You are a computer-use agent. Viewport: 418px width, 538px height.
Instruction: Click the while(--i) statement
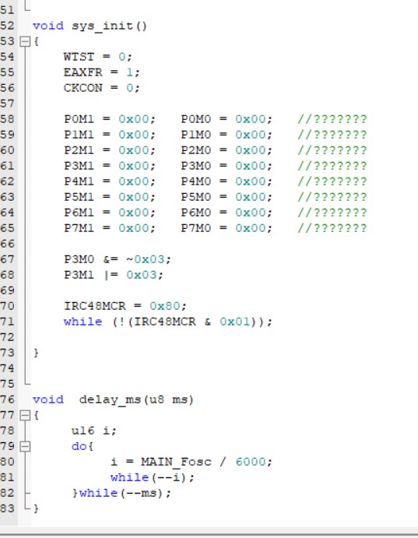click(x=153, y=477)
